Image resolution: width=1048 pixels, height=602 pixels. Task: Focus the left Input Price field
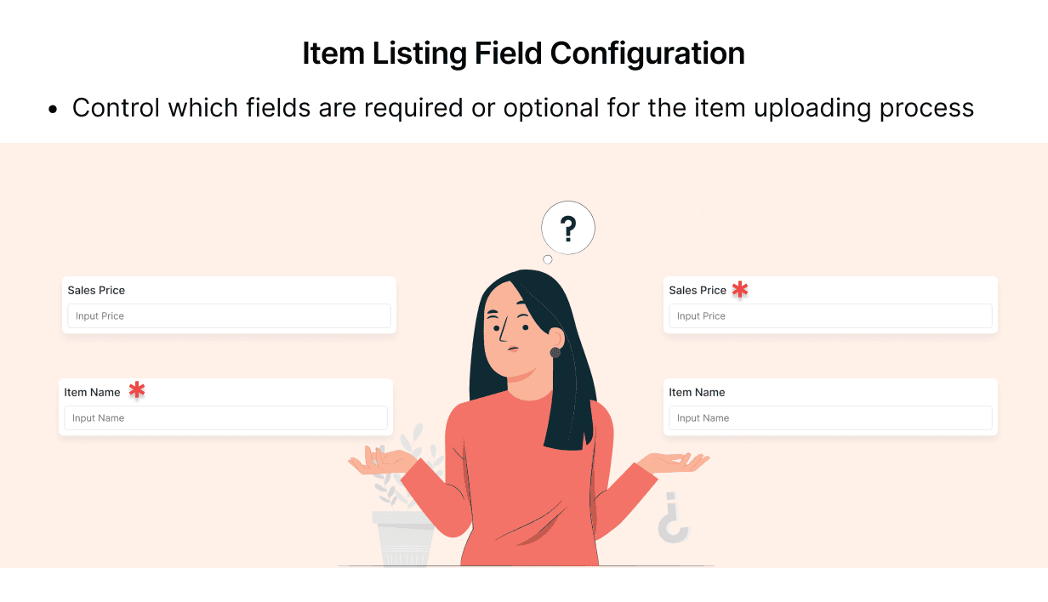pos(229,316)
